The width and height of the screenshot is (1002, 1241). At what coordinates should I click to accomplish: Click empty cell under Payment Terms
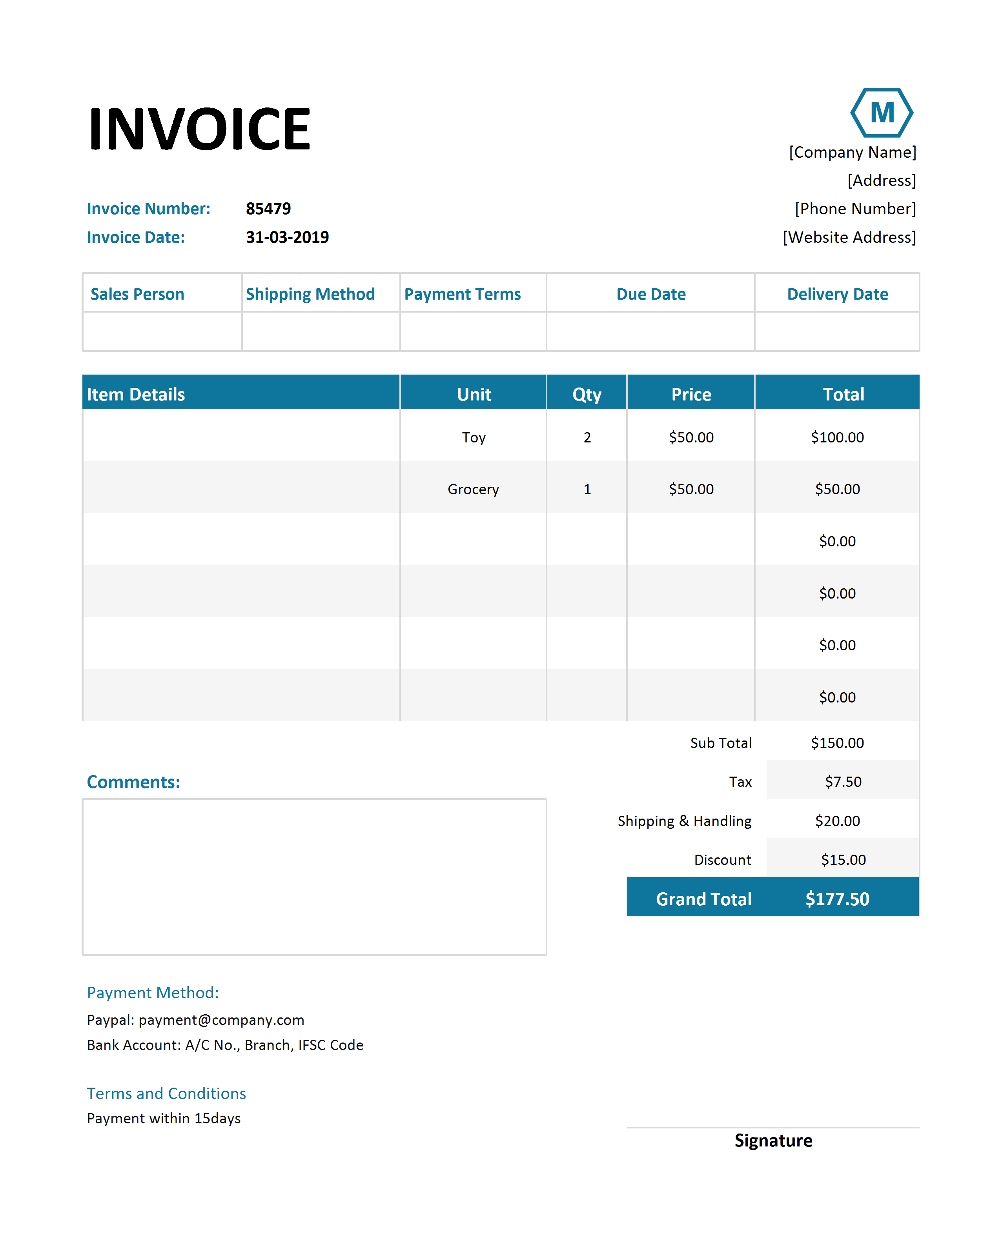(x=473, y=332)
